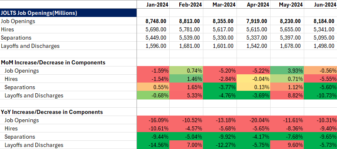Select the May-2024 column header cell
Image resolution: width=337 pixels, height=149 pixels.
[x=287, y=5]
